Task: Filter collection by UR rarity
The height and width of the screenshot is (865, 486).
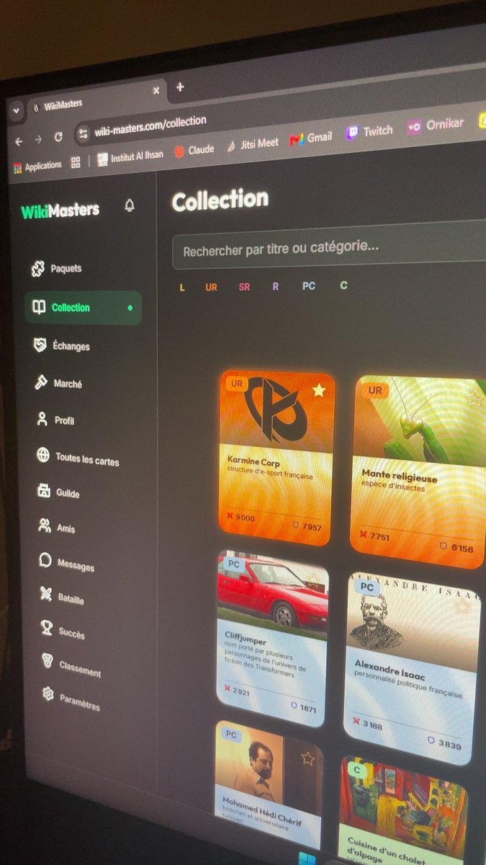Action: click(x=211, y=287)
